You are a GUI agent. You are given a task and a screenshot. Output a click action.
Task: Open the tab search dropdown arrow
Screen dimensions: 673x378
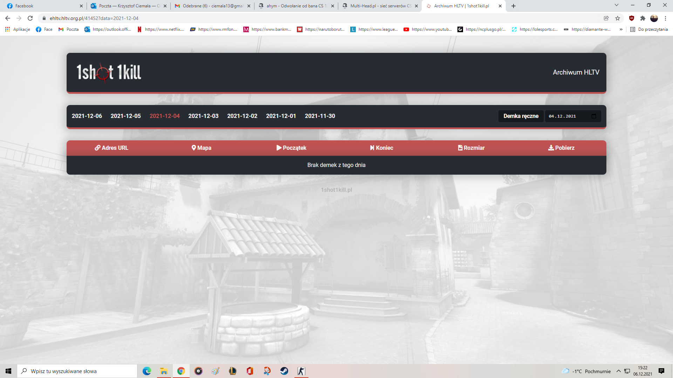tap(617, 5)
